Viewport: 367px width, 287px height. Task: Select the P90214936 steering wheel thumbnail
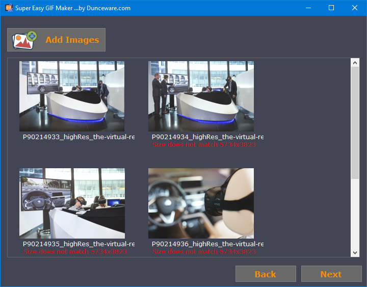tap(201, 203)
